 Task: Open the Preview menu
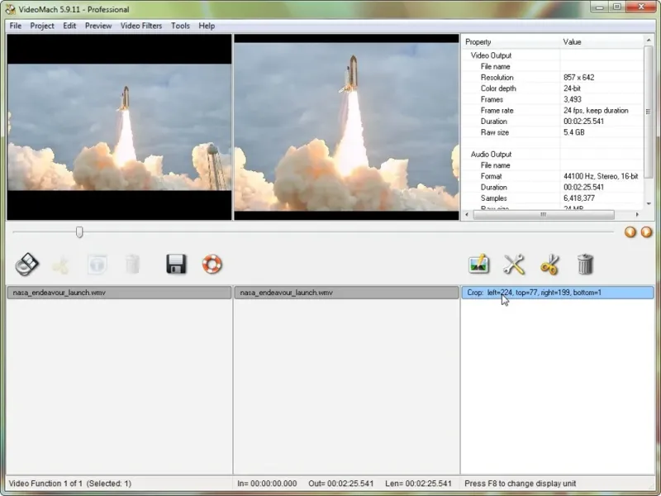pos(98,26)
